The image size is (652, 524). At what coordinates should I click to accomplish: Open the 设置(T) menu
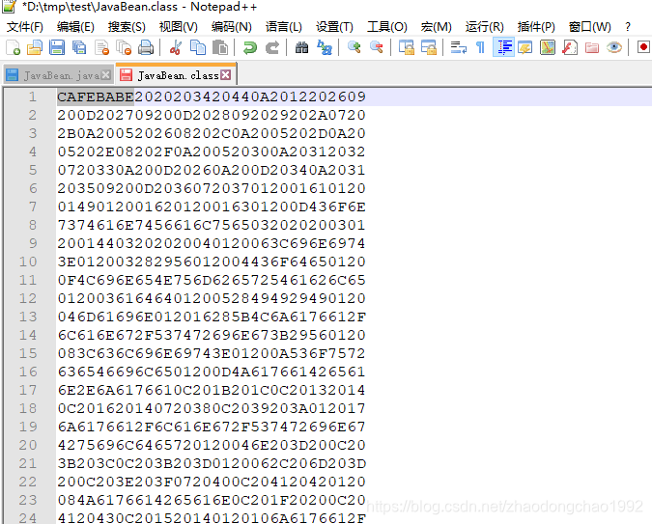[x=334, y=27]
